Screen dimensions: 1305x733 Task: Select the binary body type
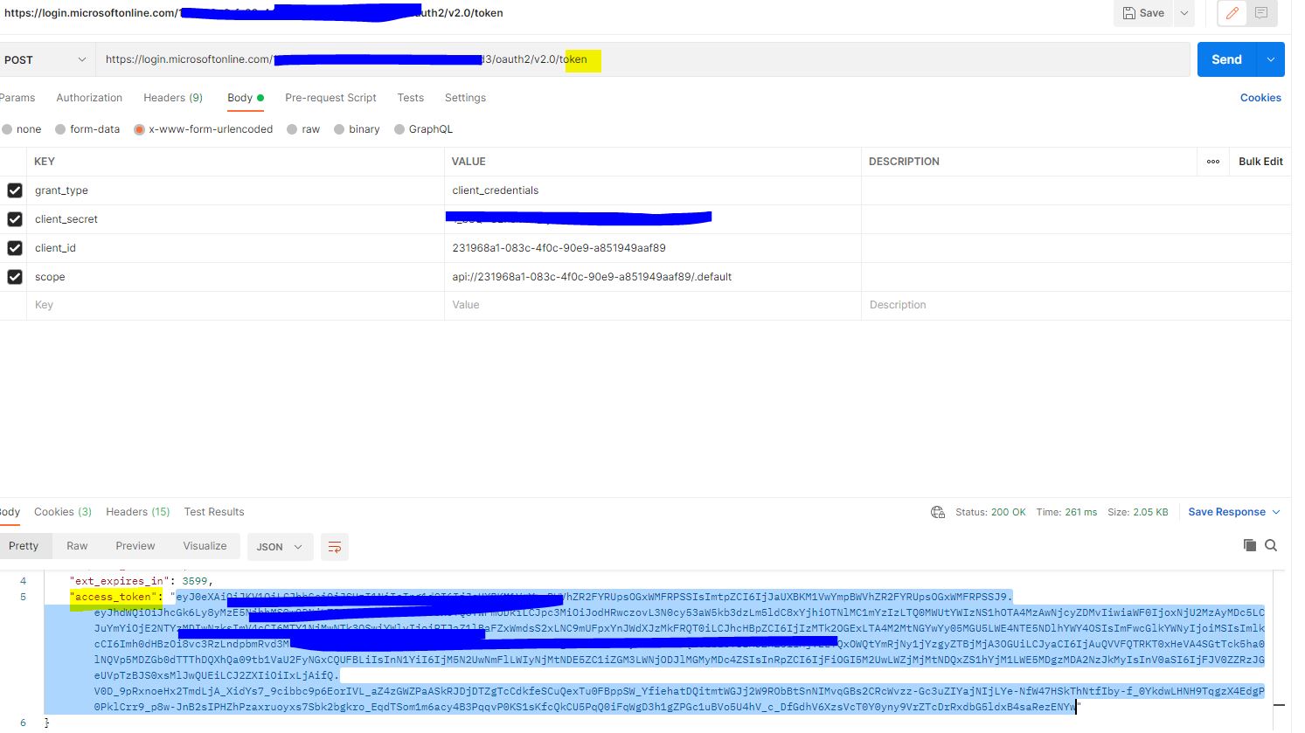pyautogui.click(x=357, y=129)
